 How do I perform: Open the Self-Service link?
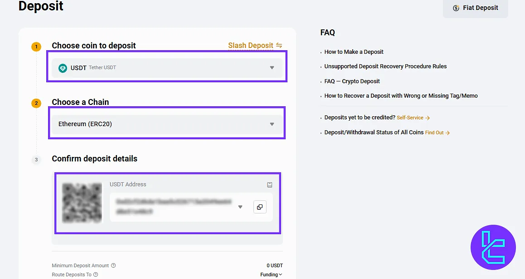[410, 118]
